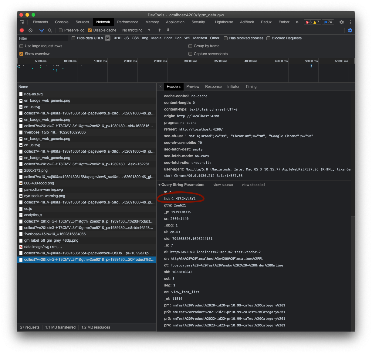Filter requests by JS type
The height and width of the screenshot is (354, 372).
click(127, 38)
